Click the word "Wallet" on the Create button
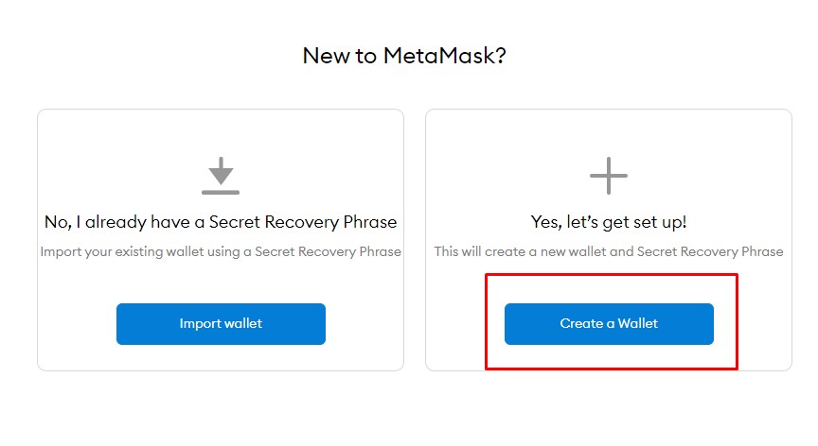This screenshot has height=446, width=818. (x=638, y=324)
